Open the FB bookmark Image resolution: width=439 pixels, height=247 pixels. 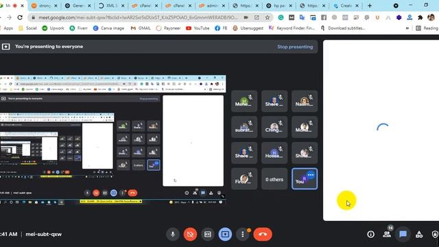pos(221,28)
